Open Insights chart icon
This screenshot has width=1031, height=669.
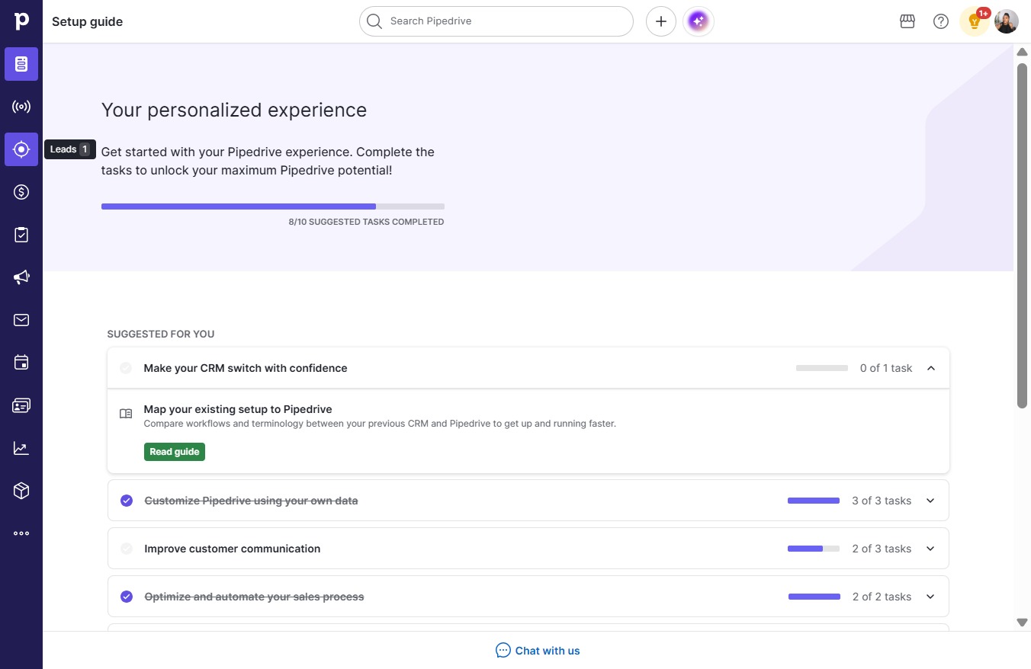coord(21,448)
